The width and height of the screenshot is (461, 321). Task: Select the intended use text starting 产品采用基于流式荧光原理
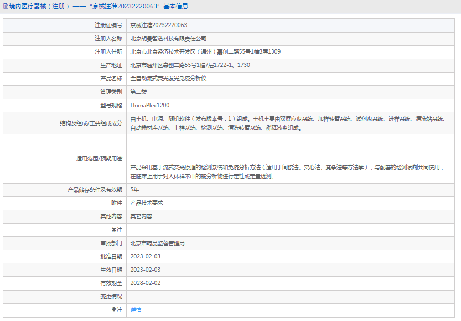pyautogui.click(x=287, y=172)
